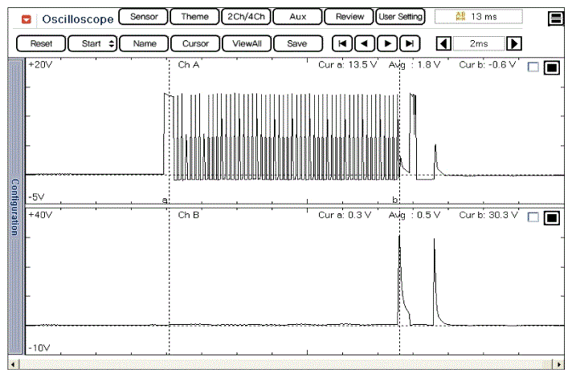Viewport: 572px width, 377px height.
Task: Jump to first frame with skip-back icon
Action: click(x=341, y=44)
